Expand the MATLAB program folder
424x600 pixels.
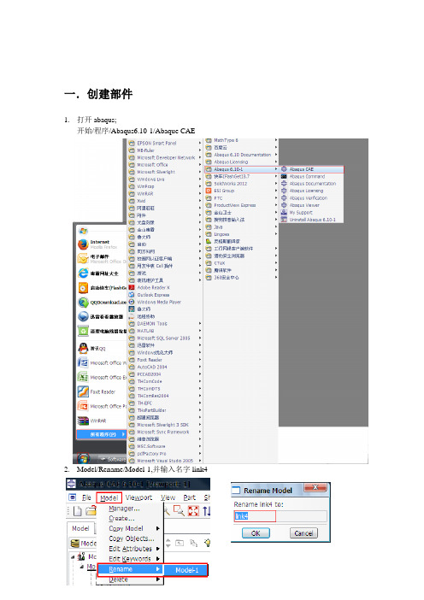pos(164,331)
